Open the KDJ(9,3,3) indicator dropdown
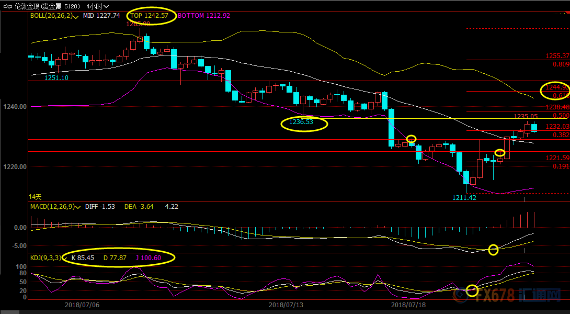This screenshot has height=314, width=570. [64, 257]
